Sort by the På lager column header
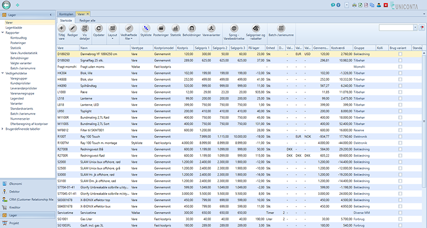This screenshot has width=427, height=228. (x=256, y=48)
